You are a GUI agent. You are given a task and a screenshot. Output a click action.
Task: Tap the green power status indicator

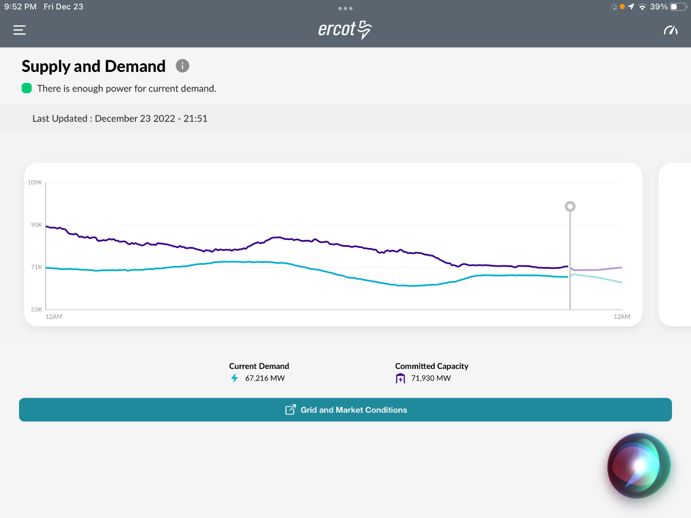tap(26, 88)
